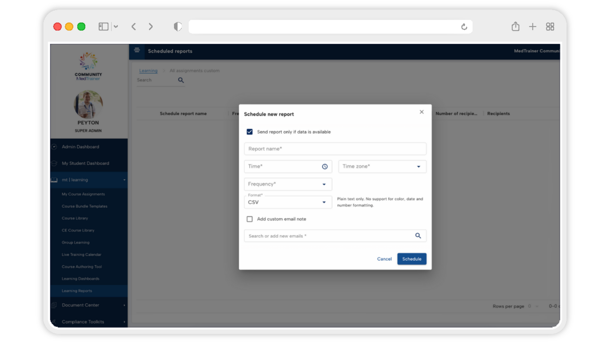Open the Time zone dropdown
The image size is (610, 343).
pos(382,167)
